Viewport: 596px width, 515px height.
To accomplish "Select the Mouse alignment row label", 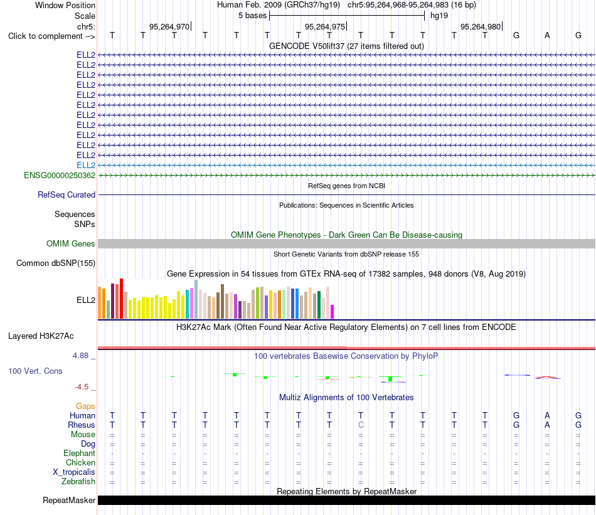I will pyautogui.click(x=83, y=435).
